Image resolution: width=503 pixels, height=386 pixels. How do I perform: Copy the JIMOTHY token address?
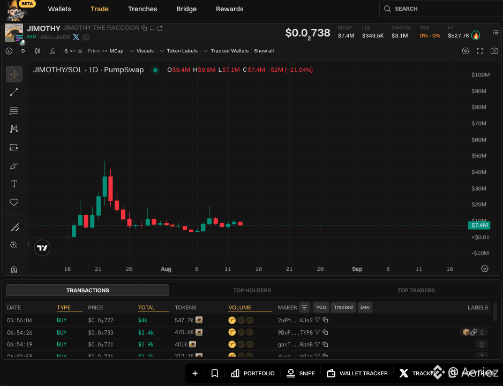(x=144, y=28)
